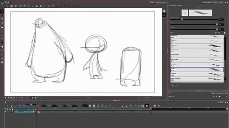Click the Maximum Size stepper arrows

click(225, 20)
